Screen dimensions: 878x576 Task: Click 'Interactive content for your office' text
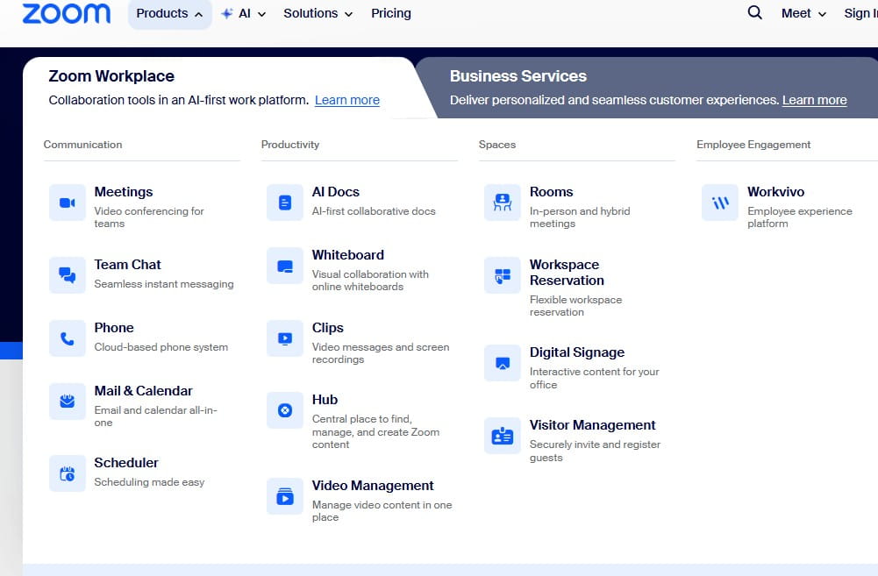tap(594, 378)
